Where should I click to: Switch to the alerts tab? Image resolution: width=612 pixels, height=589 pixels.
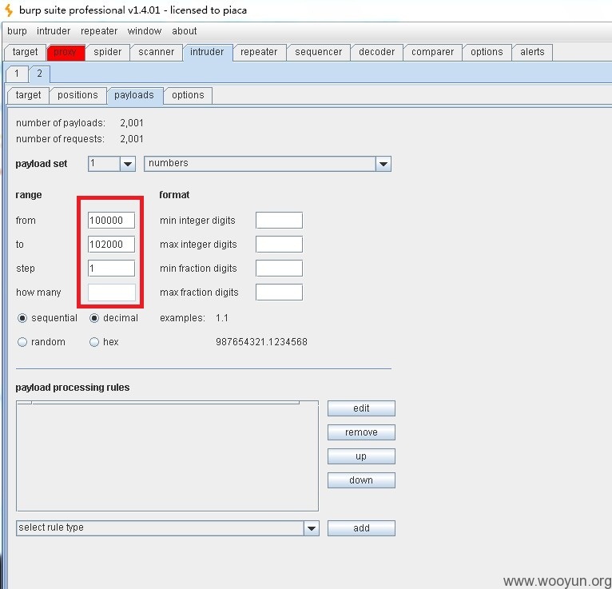coord(532,52)
